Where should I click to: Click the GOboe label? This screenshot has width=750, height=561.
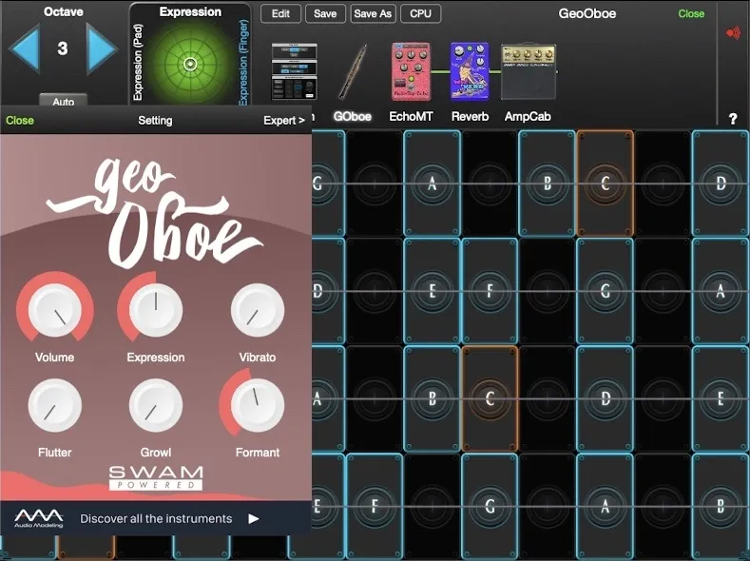[352, 117]
